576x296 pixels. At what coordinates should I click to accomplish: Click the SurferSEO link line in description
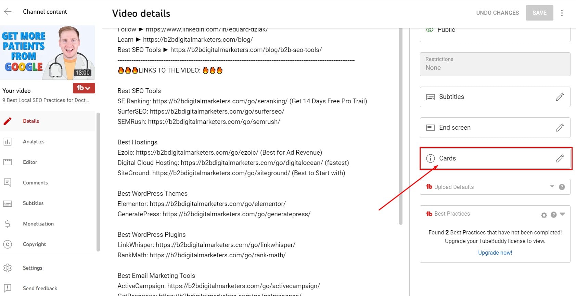click(201, 112)
